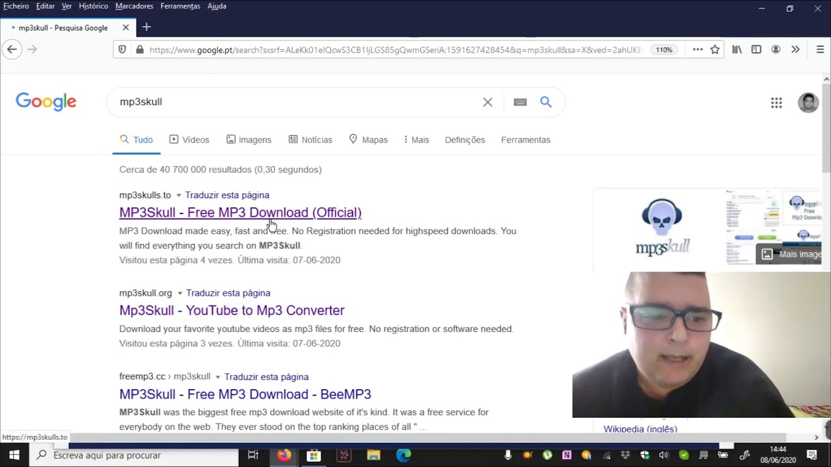Open the Mais search categories dropdown
This screenshot has width=831, height=467.
tap(416, 139)
